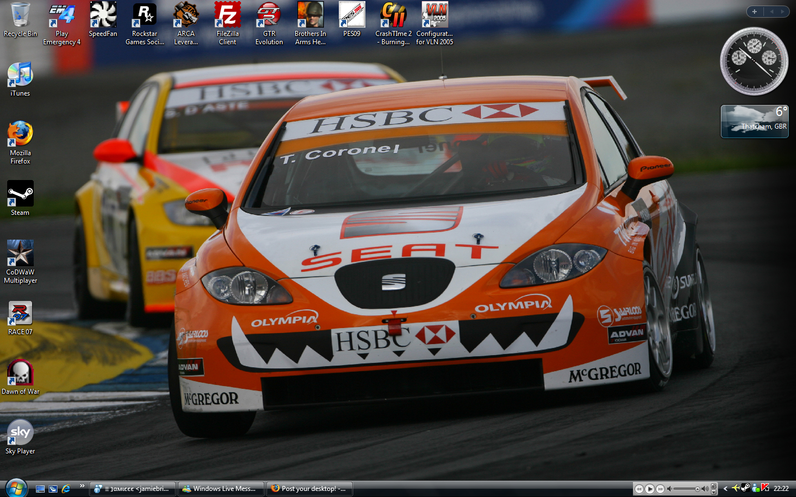Switch to Post your desktop Firefox window
The image size is (796, 497).
(310, 489)
